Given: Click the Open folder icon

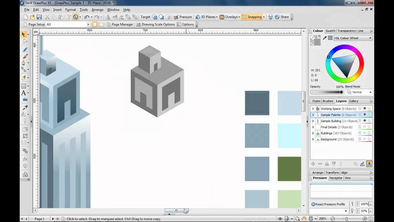Looking at the screenshot, I should tap(32, 17).
